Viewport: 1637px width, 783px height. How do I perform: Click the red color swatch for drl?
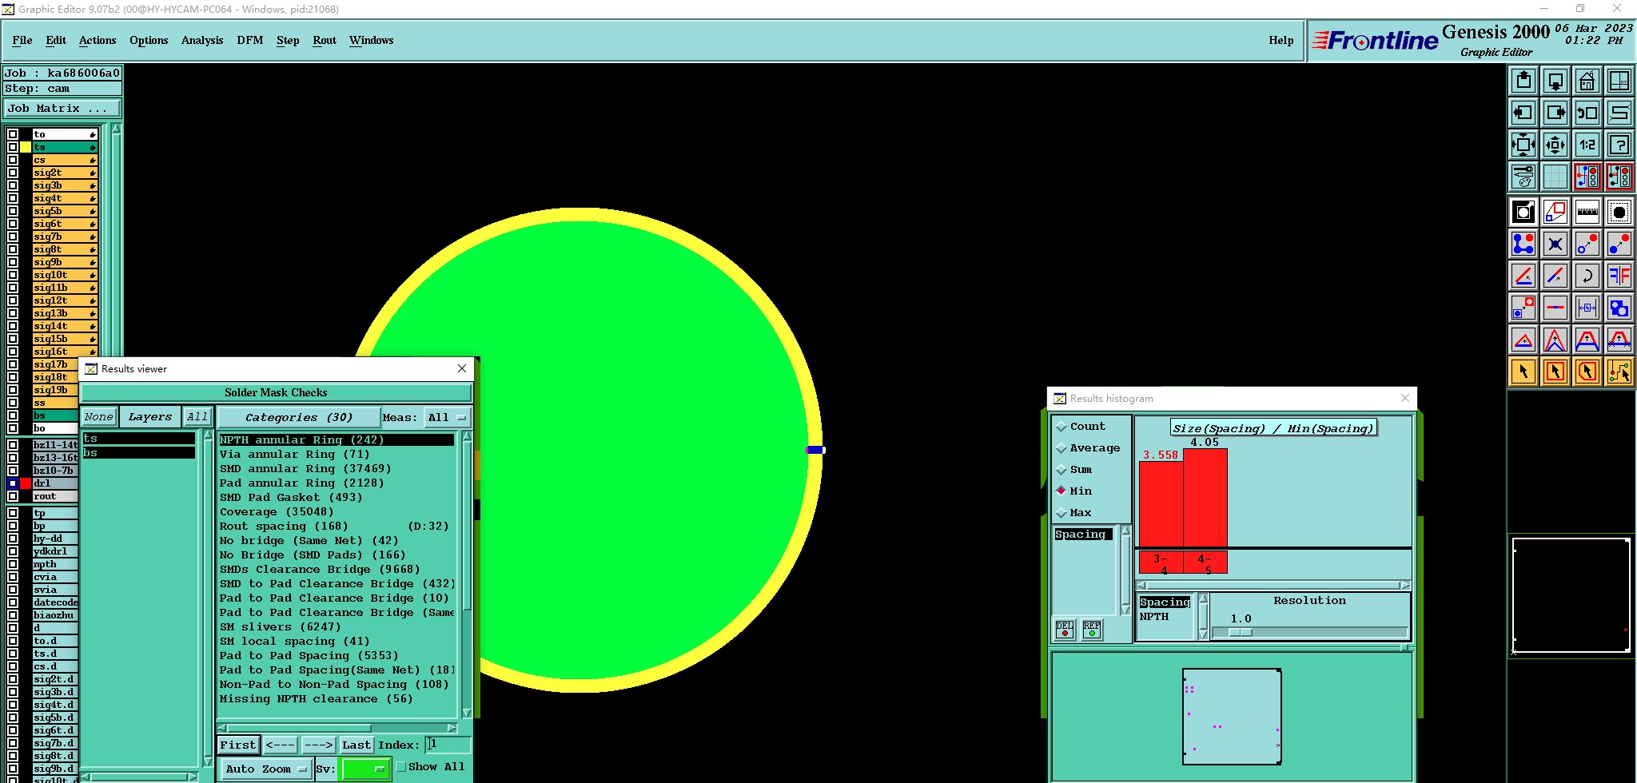26,483
